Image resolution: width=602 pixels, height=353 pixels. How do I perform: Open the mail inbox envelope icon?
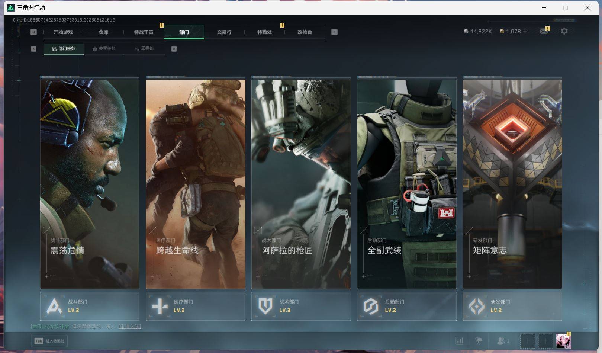[544, 31]
